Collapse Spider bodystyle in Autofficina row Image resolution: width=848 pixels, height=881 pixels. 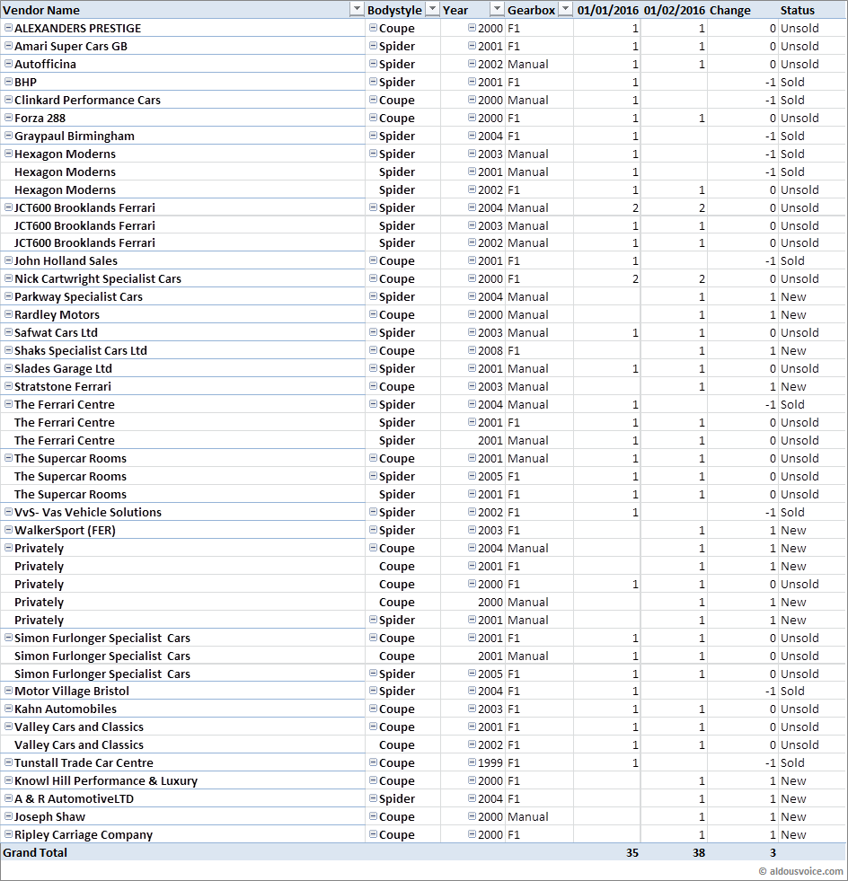373,64
